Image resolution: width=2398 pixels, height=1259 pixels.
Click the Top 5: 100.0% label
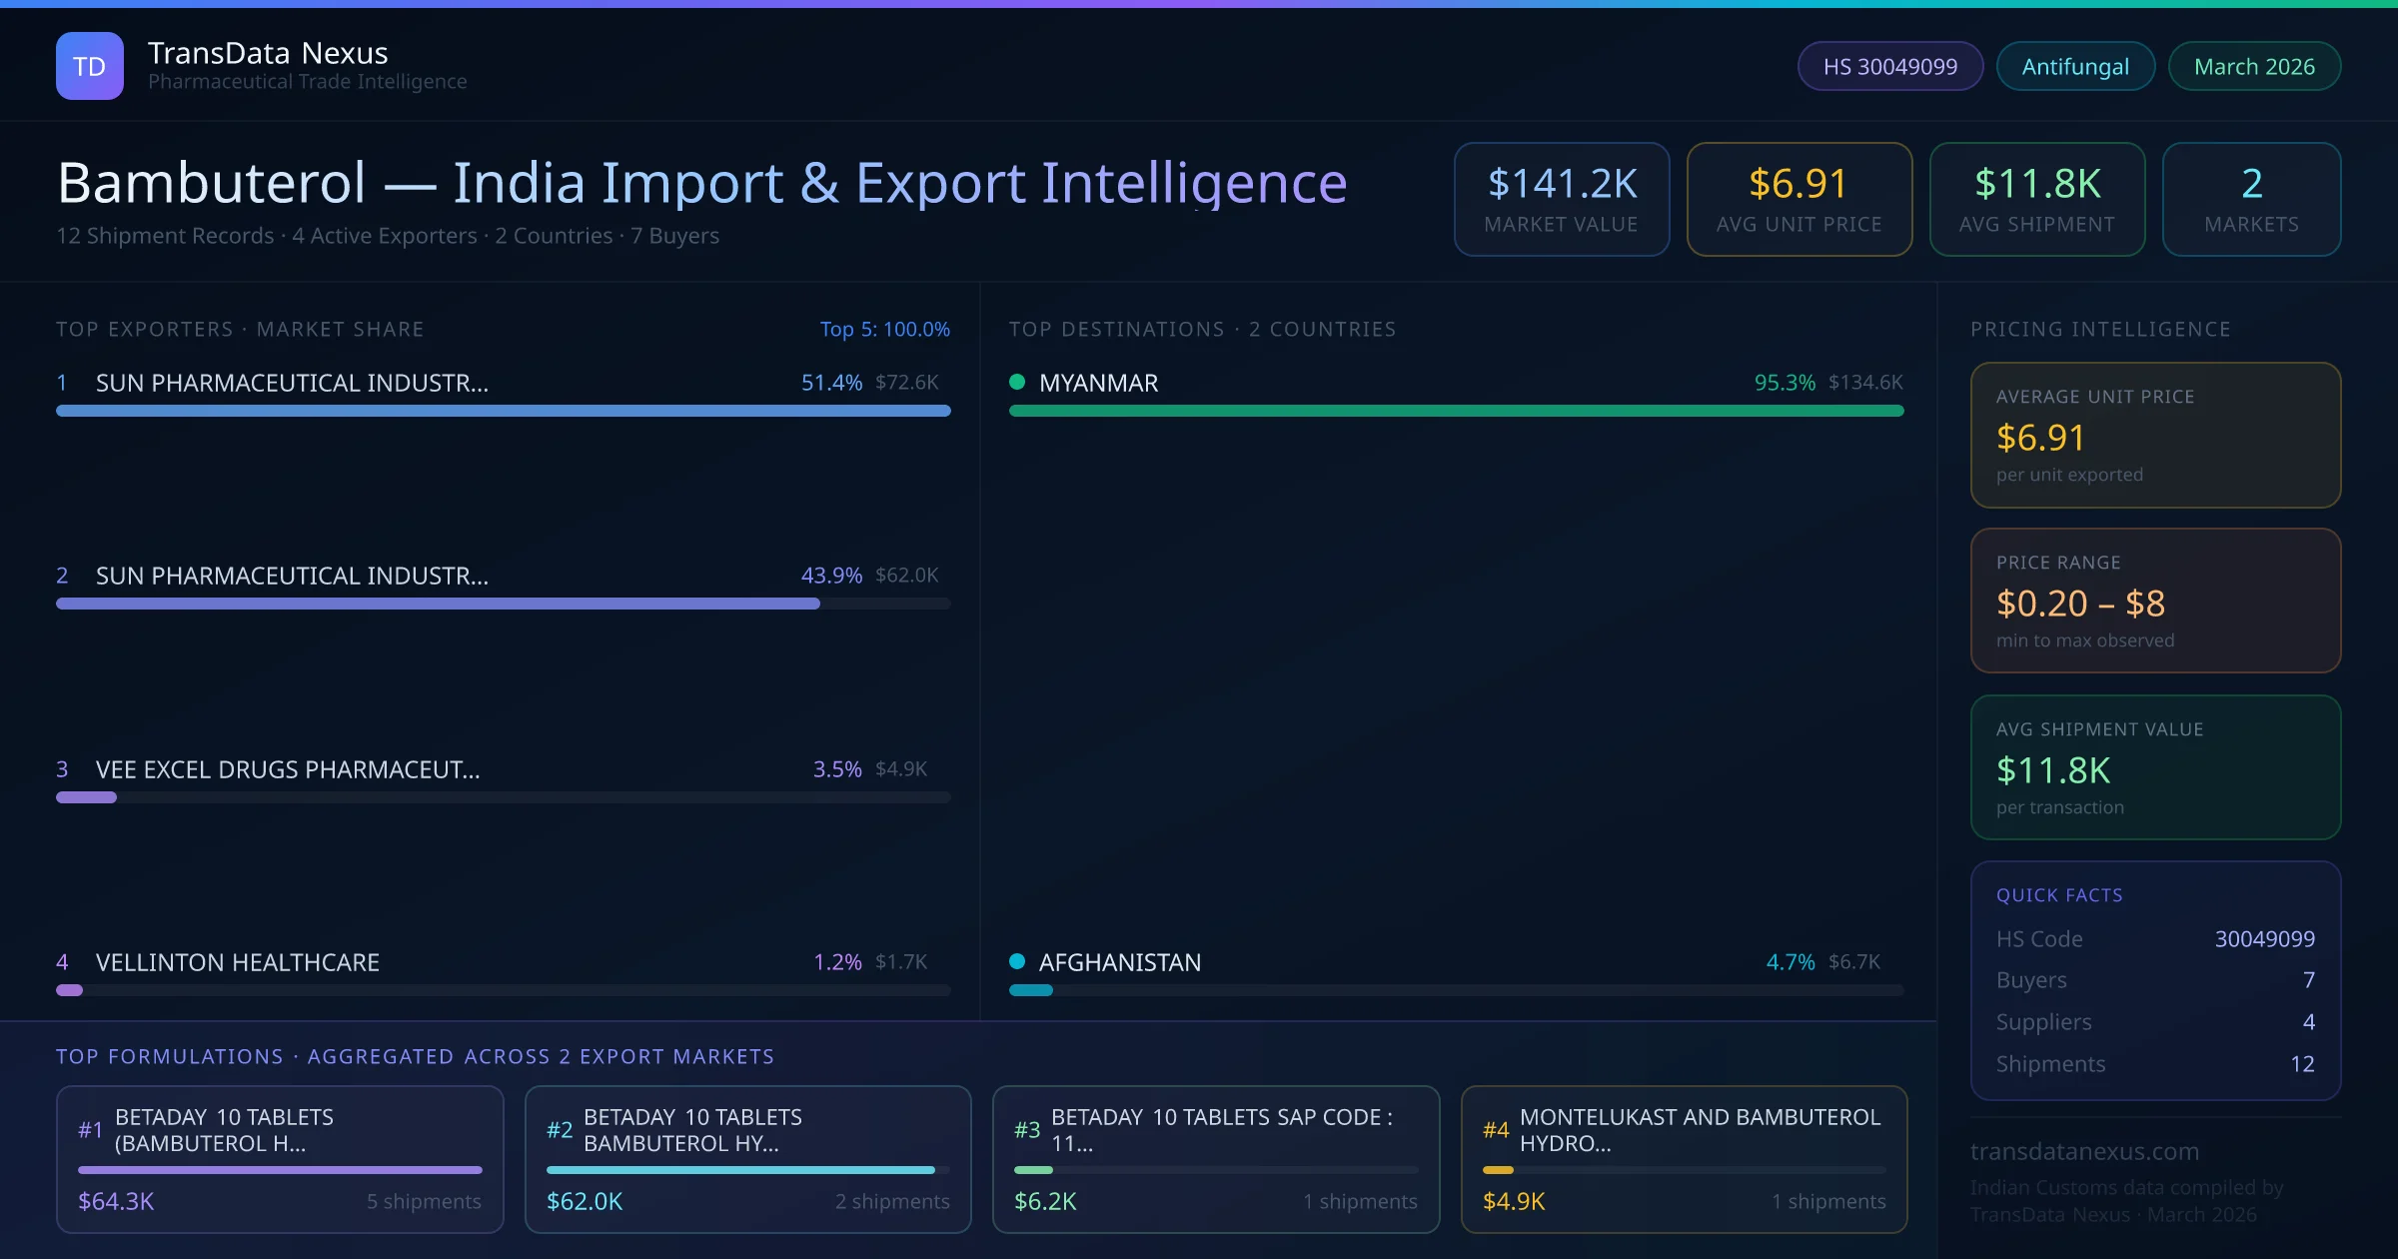click(884, 329)
